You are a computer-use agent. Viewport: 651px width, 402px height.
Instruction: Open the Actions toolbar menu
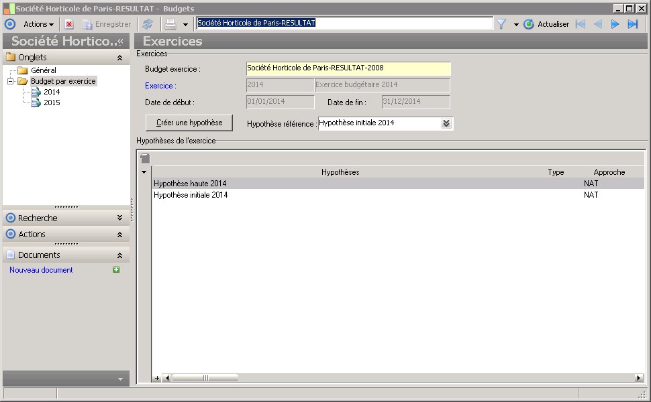pyautogui.click(x=39, y=24)
